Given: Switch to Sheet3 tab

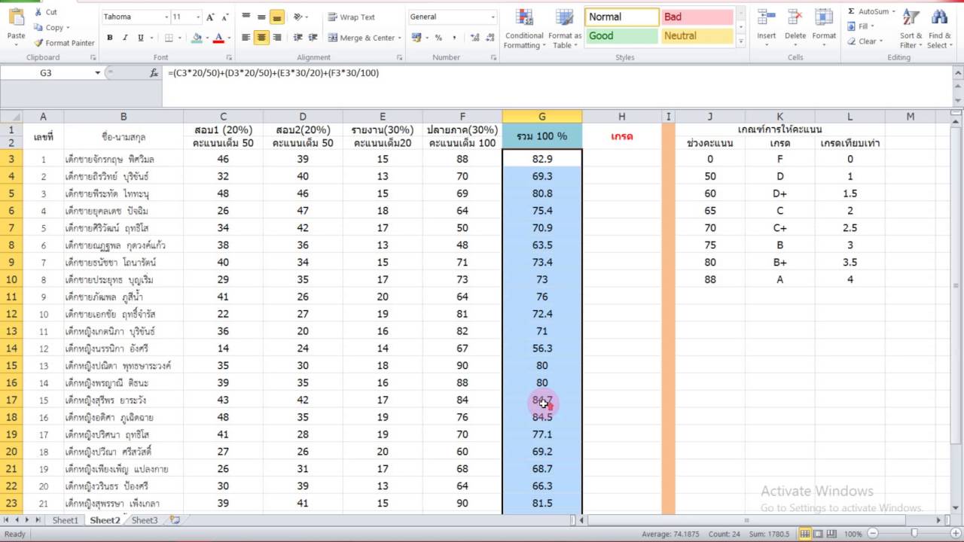Looking at the screenshot, I should coord(145,520).
